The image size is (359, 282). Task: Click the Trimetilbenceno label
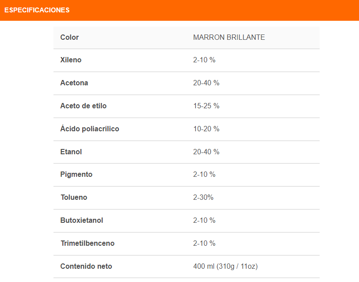[88, 244]
